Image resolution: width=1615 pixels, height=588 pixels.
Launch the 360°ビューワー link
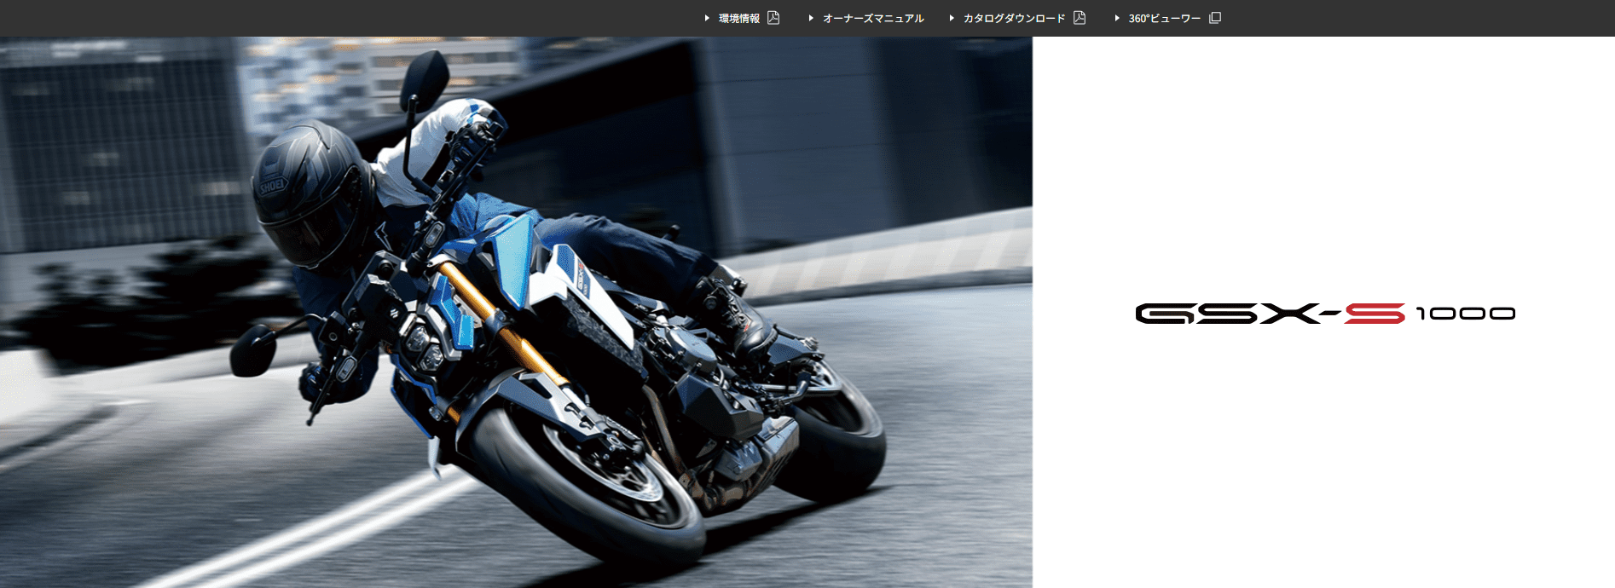click(x=1164, y=18)
